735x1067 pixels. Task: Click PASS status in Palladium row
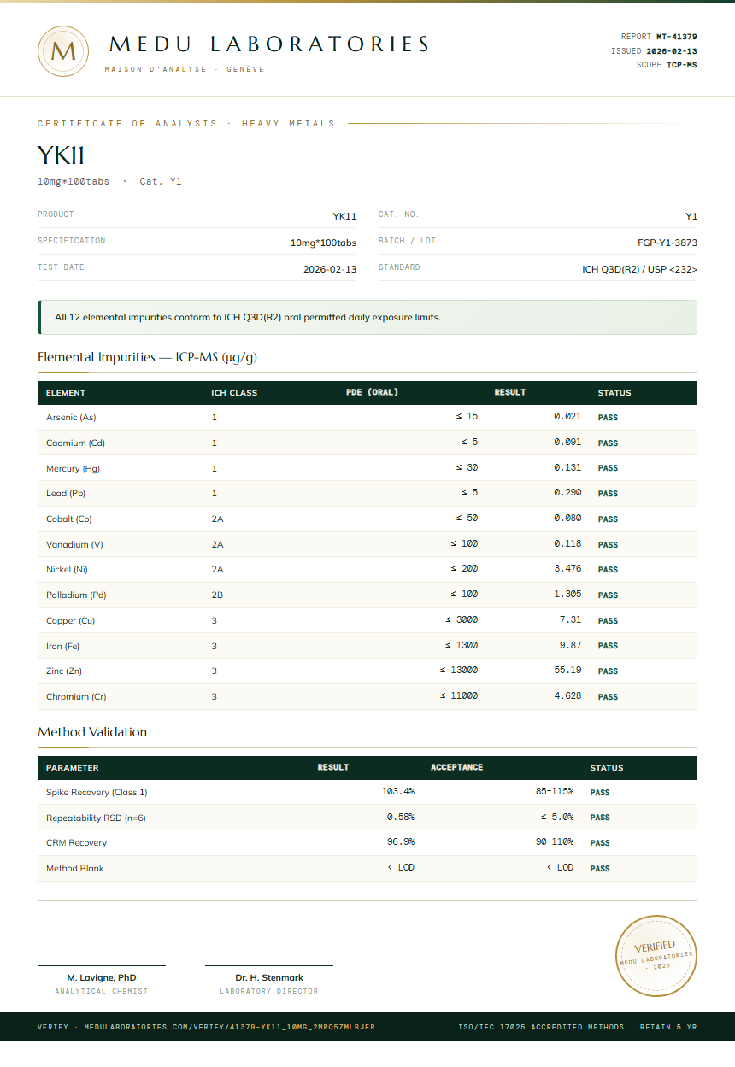[x=608, y=595]
